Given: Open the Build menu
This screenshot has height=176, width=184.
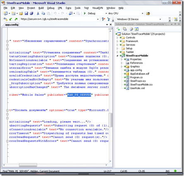Looking at the screenshot, I should (41, 8).
